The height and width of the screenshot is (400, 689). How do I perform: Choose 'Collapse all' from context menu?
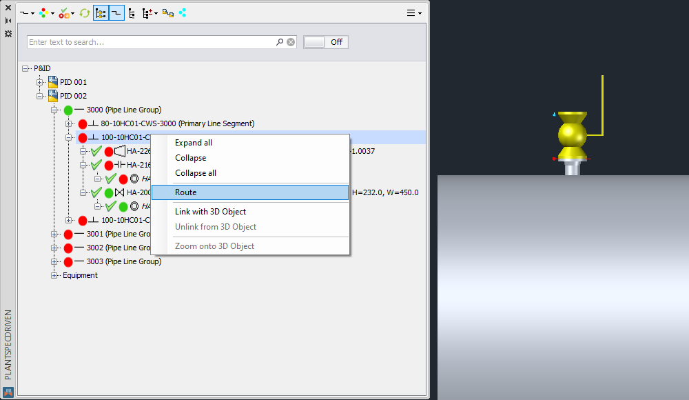coord(250,173)
